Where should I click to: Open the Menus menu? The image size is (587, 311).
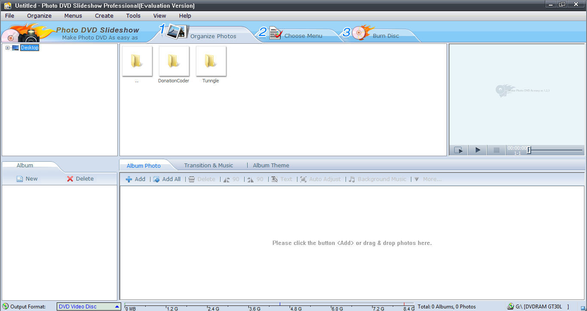[73, 15]
